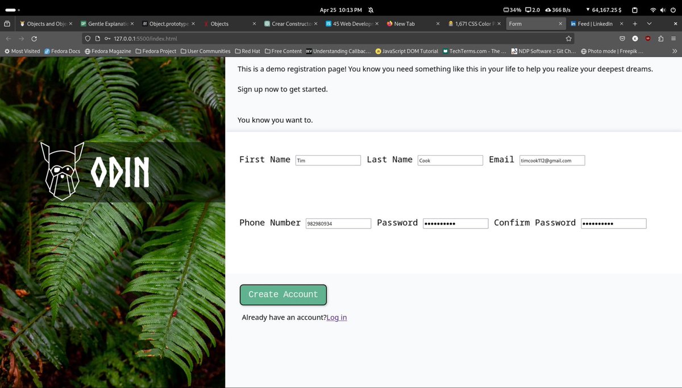Image resolution: width=682 pixels, height=388 pixels.
Task: Open the Red Hat bookmarks folder
Action: [x=247, y=51]
